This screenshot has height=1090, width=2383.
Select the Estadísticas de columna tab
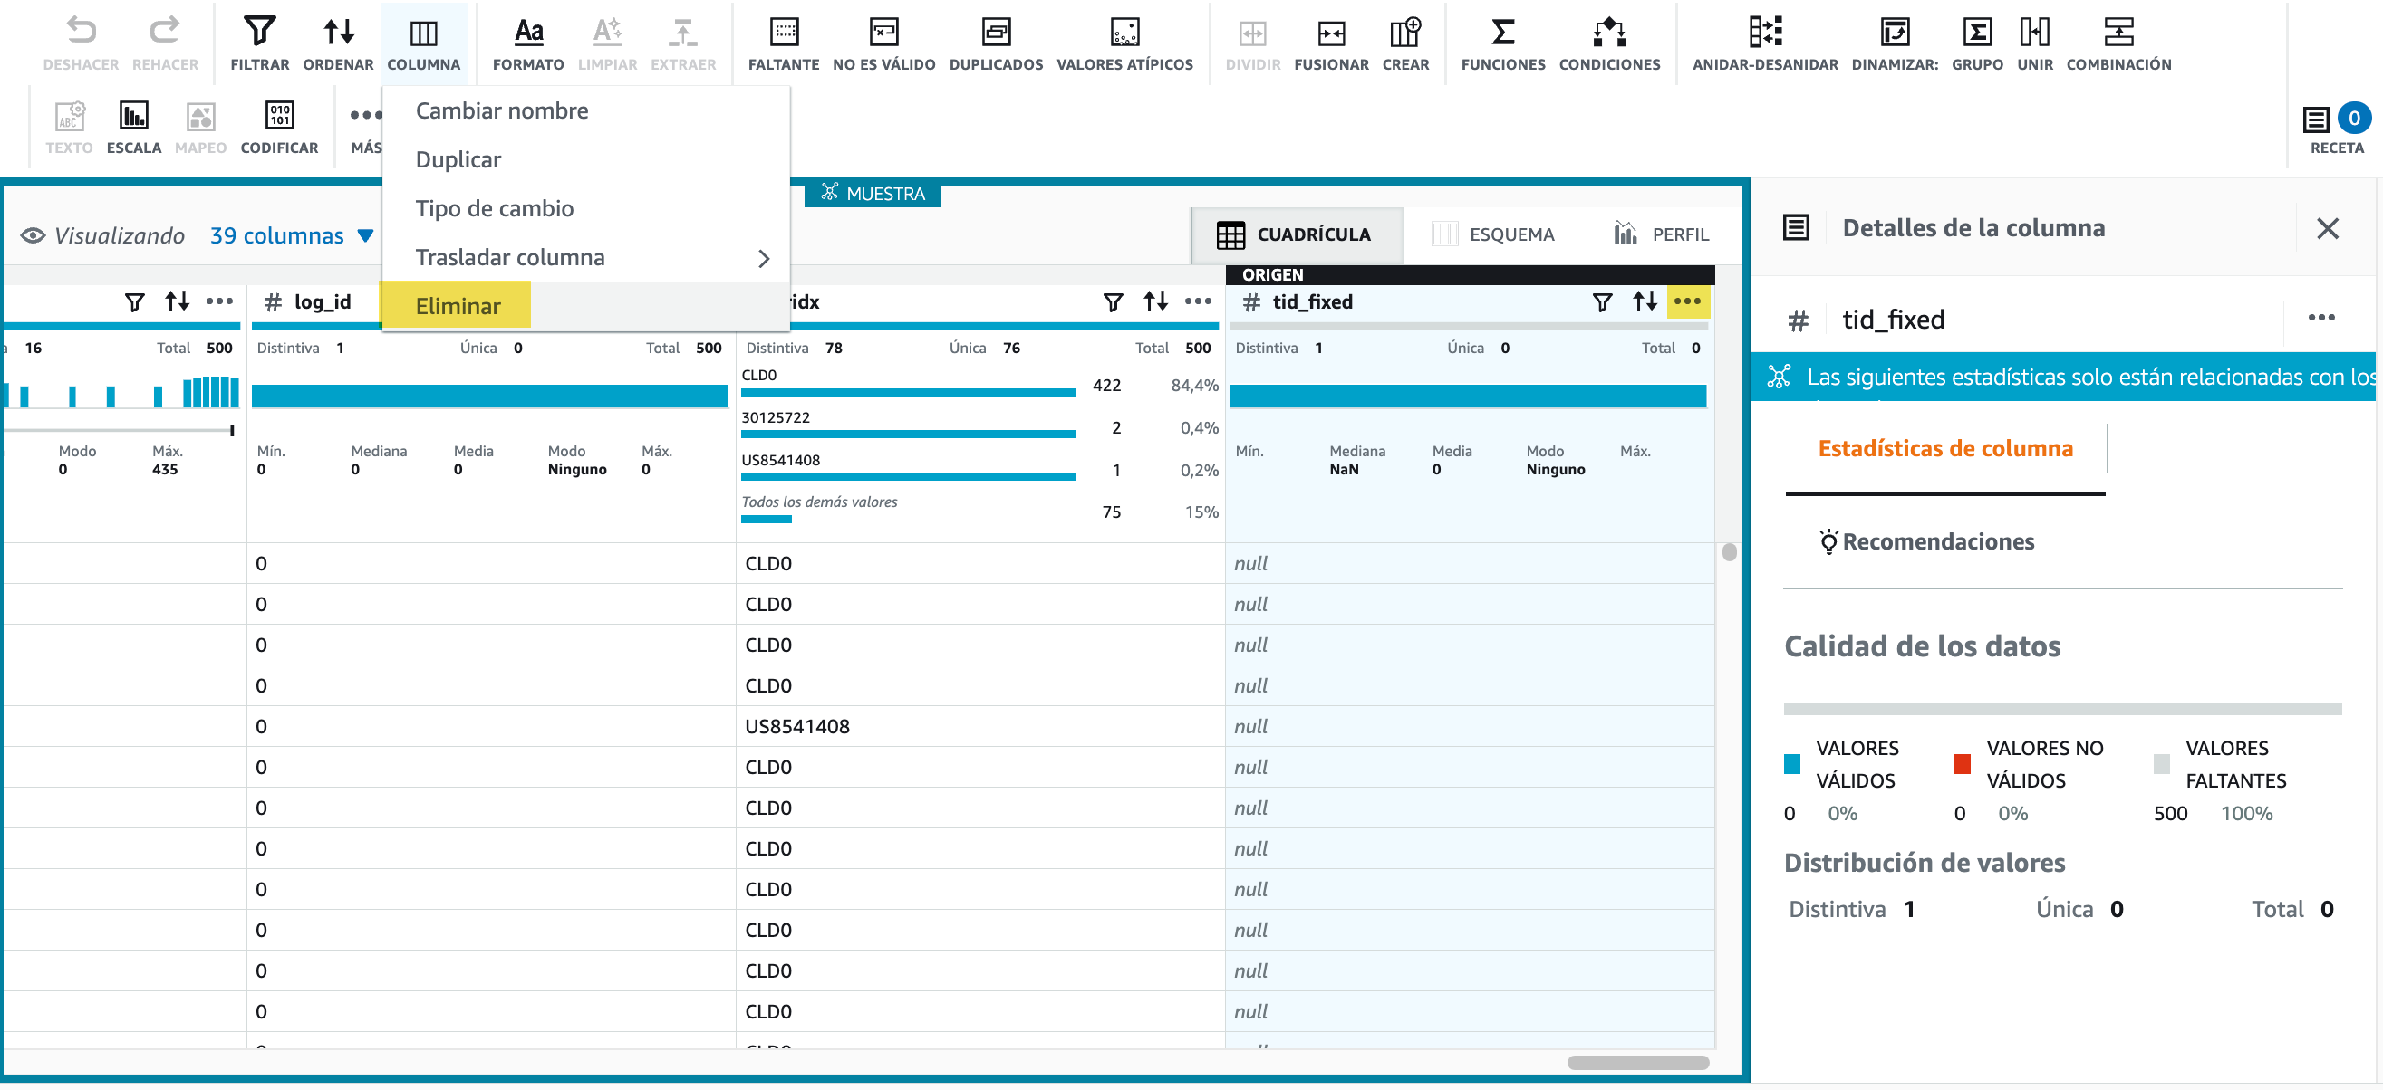pyautogui.click(x=1944, y=449)
